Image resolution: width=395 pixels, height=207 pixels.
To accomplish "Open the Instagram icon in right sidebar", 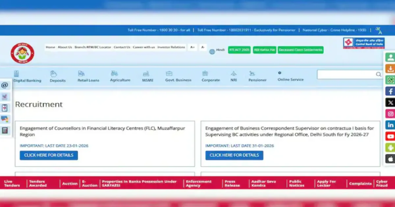I will click(x=390, y=114).
